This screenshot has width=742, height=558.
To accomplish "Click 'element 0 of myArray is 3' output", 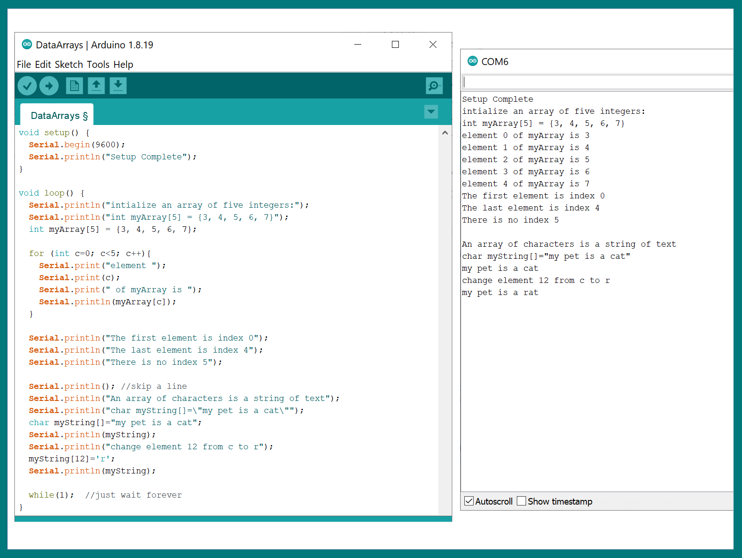I will pos(526,136).
